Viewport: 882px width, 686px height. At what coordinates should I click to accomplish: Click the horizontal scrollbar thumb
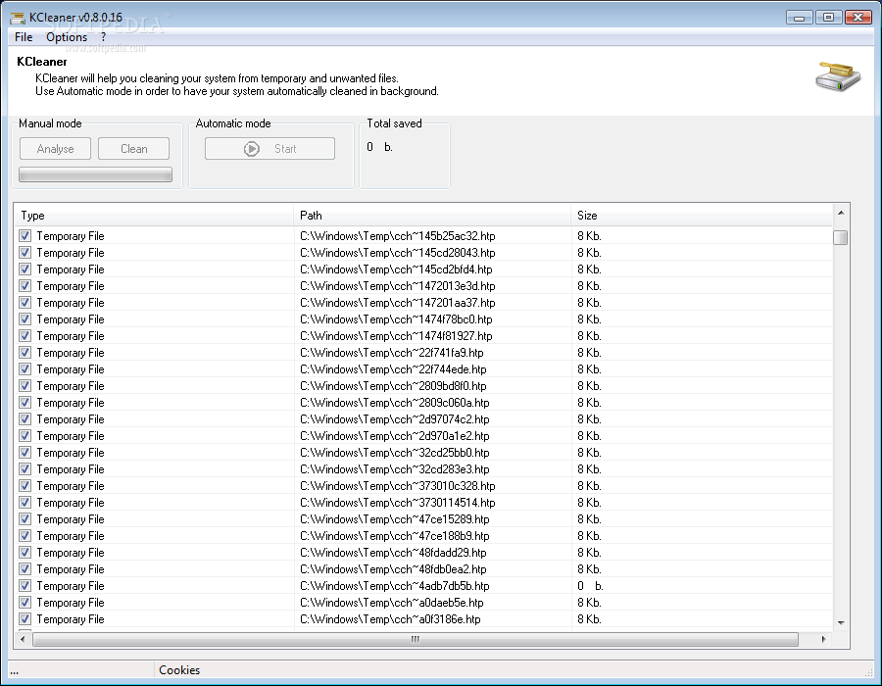[x=416, y=639]
